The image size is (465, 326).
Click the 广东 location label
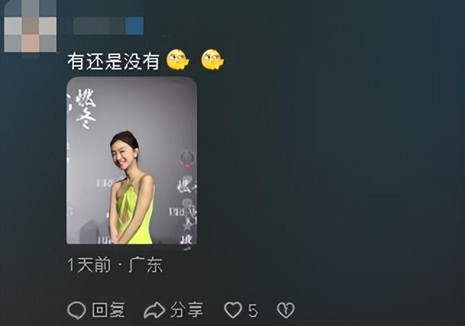146,264
